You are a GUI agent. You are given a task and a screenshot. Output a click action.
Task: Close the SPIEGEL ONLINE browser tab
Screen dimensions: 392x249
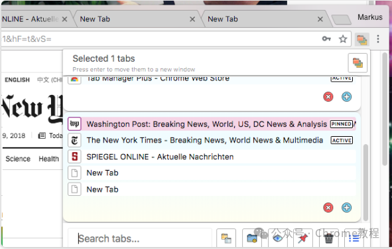click(x=64, y=19)
